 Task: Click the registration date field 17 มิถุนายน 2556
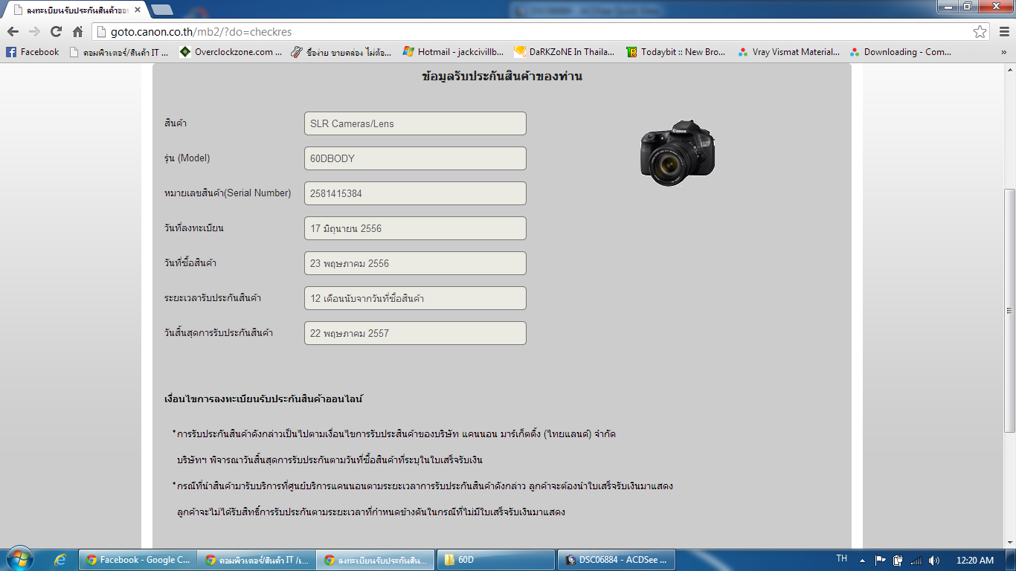pyautogui.click(x=415, y=228)
